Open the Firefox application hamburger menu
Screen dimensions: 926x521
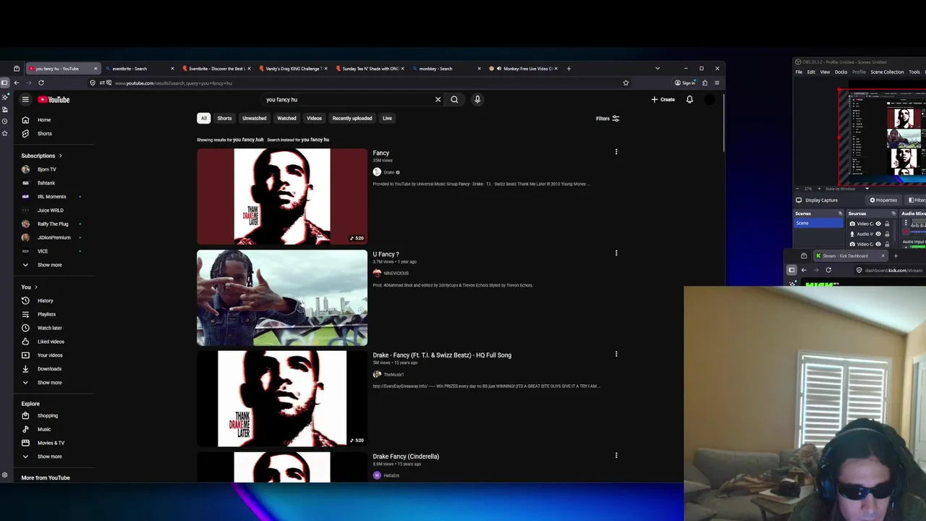pos(717,83)
